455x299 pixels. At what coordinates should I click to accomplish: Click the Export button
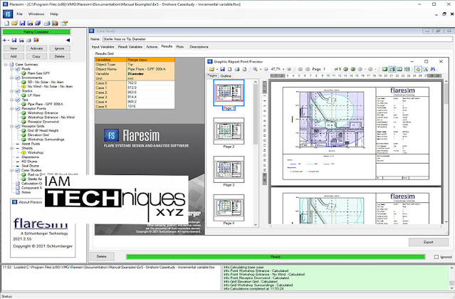429,242
